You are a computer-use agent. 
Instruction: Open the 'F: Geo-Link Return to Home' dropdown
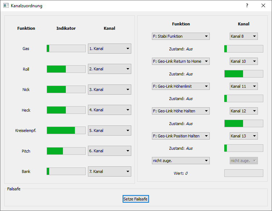click(180, 61)
